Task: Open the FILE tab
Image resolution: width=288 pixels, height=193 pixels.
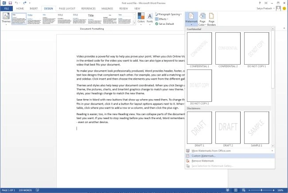Action: (x=7, y=8)
